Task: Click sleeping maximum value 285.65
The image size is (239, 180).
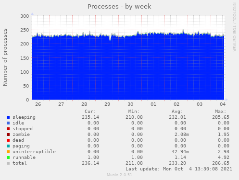Action: [221, 117]
